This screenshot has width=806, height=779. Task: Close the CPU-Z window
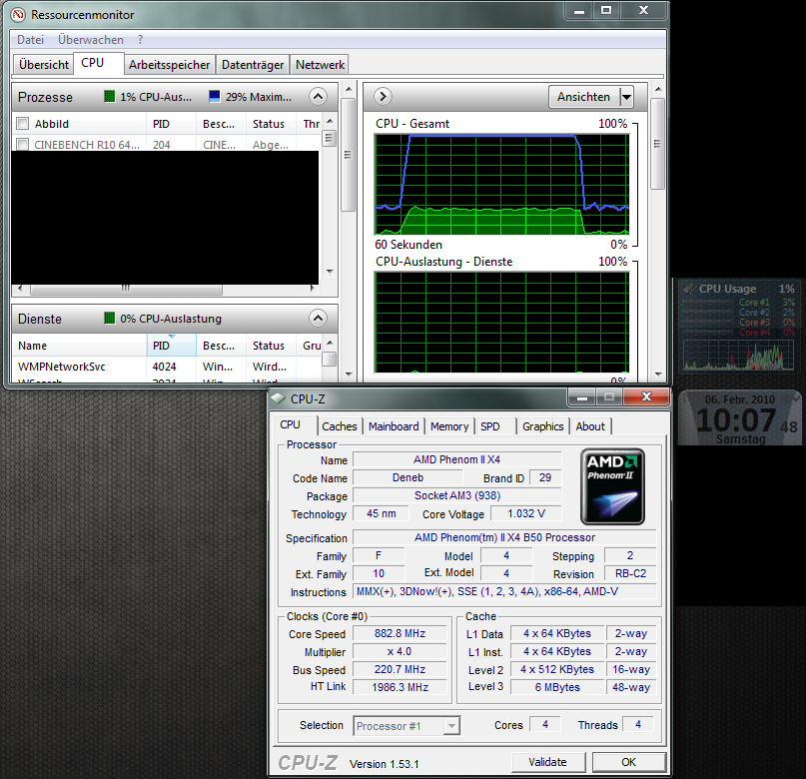(x=646, y=396)
